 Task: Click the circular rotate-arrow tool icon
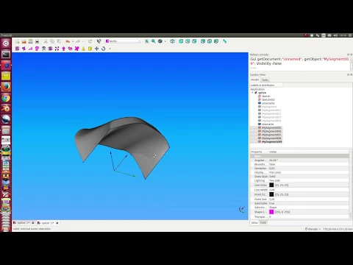coord(103,49)
